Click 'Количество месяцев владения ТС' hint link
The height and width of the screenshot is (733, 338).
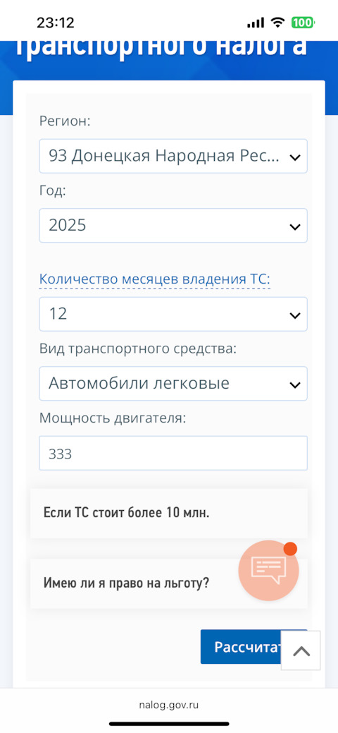click(x=154, y=279)
